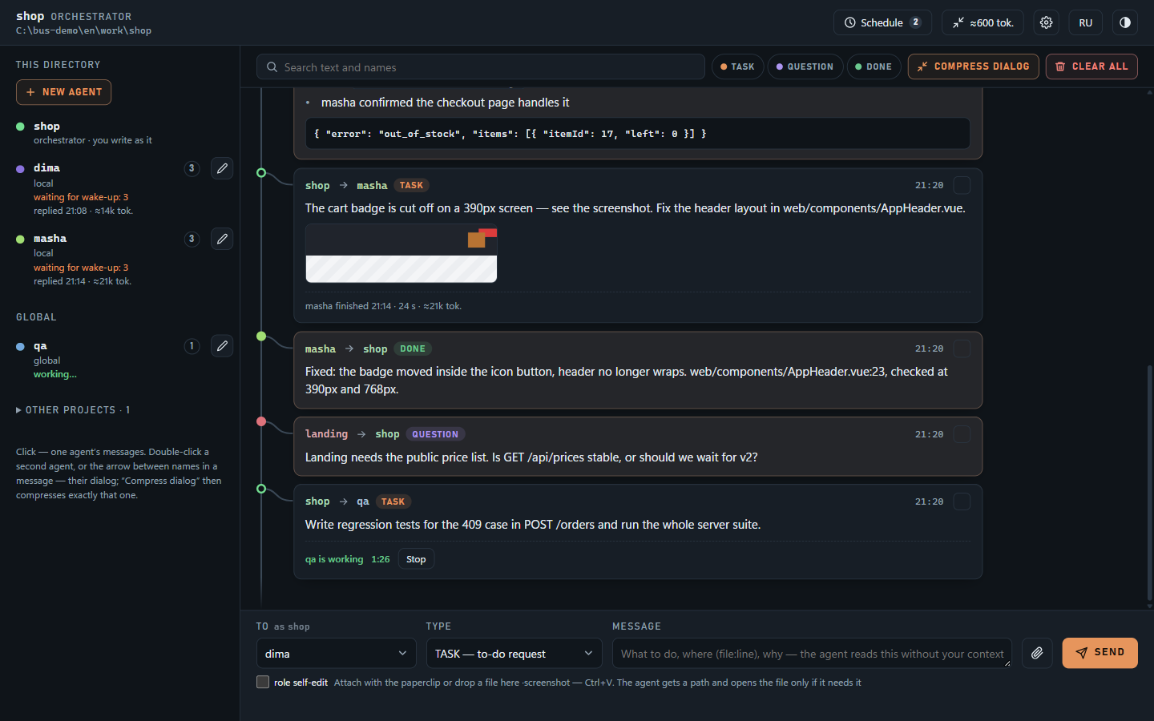The height and width of the screenshot is (721, 1154).
Task: Click recipient name qa in task message
Action: tap(363, 501)
